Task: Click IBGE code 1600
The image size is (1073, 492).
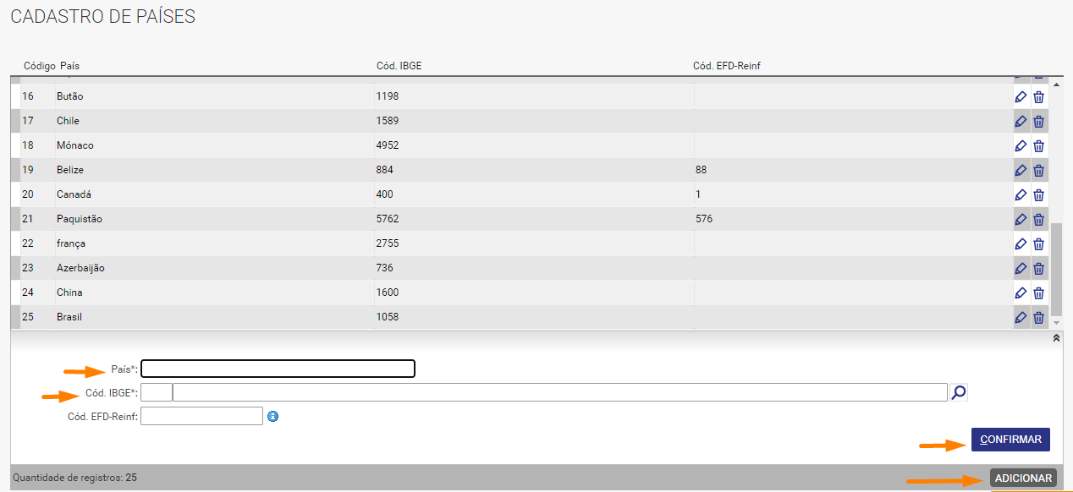Action: tap(388, 292)
